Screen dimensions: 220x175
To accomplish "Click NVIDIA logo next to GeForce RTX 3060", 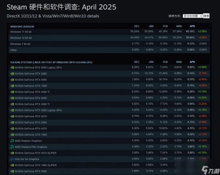I will click(x=12, y=74).
